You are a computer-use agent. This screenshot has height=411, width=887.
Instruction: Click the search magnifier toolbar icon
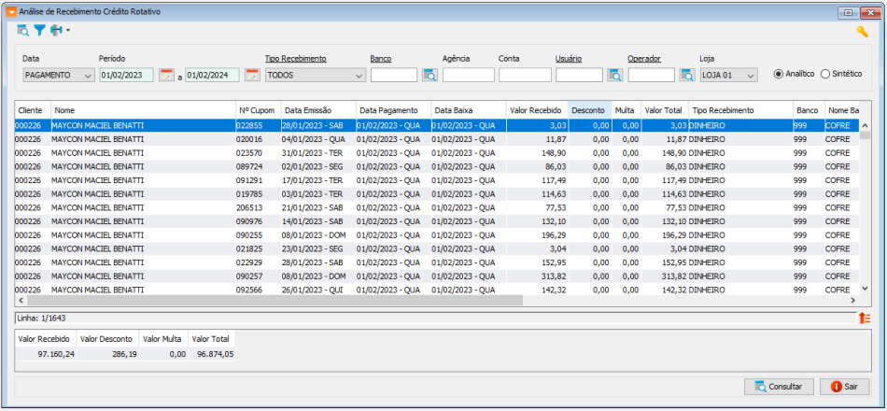pos(23,31)
